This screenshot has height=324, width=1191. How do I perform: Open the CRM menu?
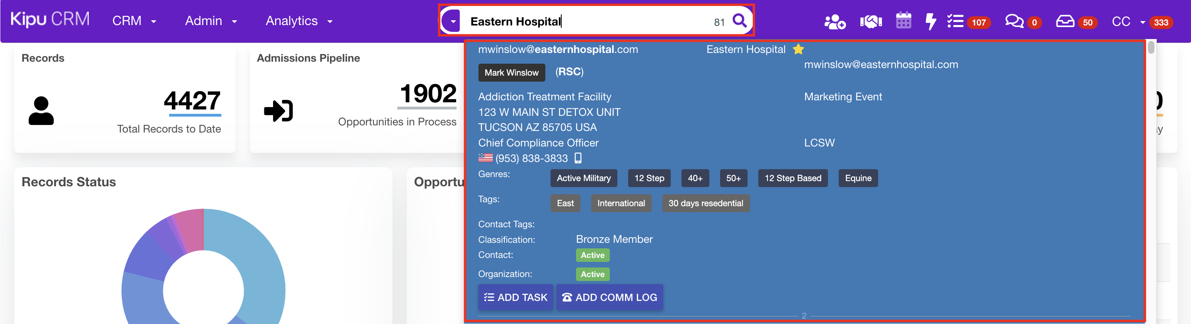click(x=134, y=21)
